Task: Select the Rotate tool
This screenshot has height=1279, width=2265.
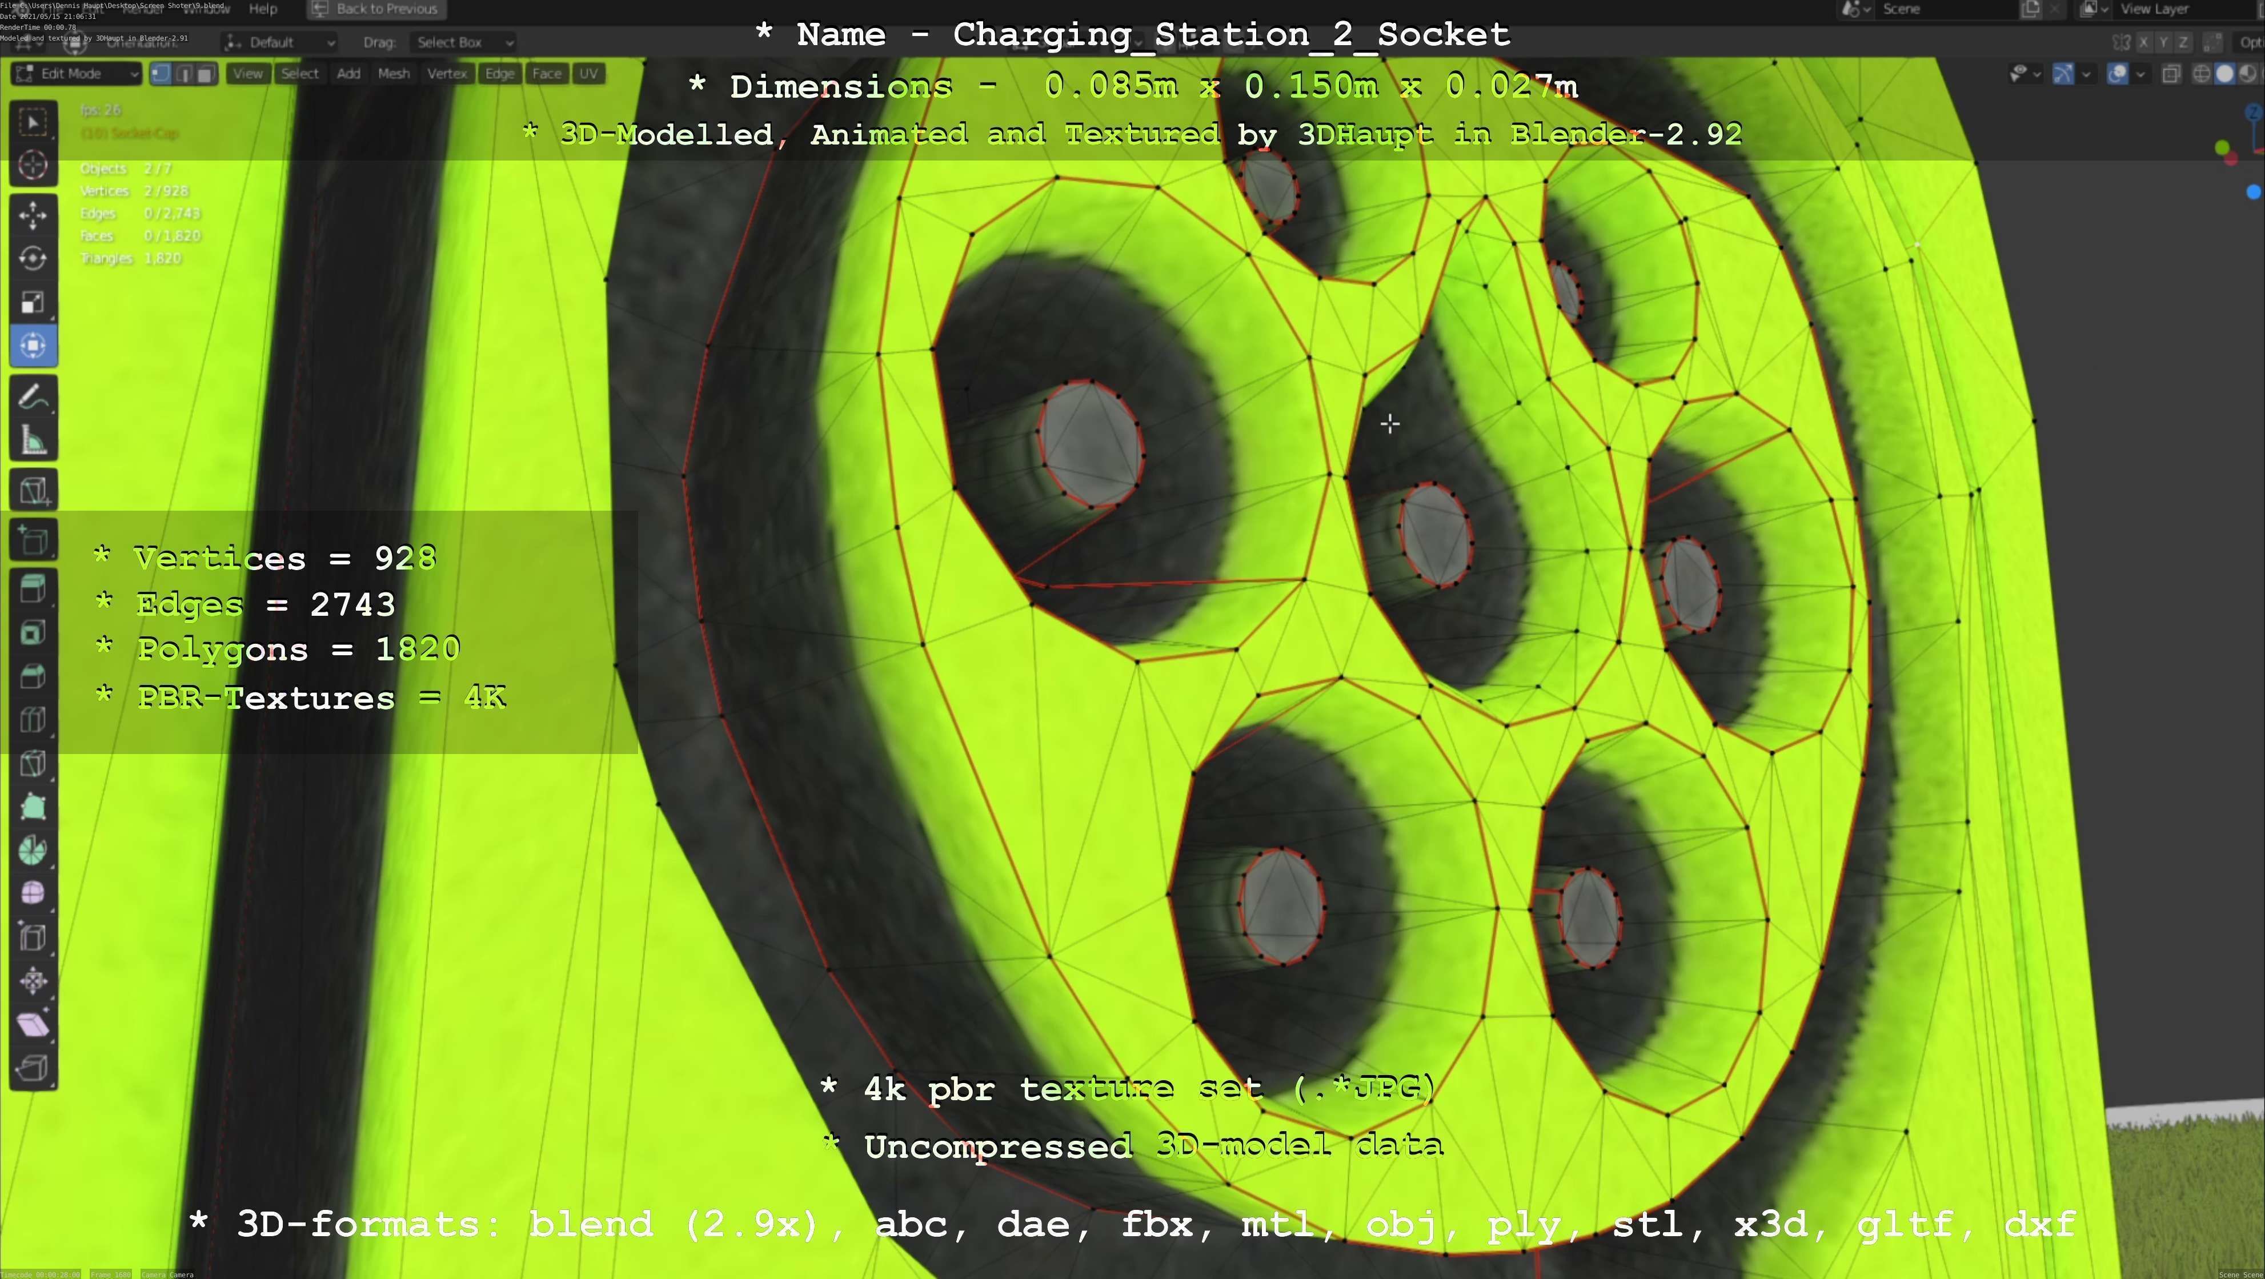Action: [33, 258]
